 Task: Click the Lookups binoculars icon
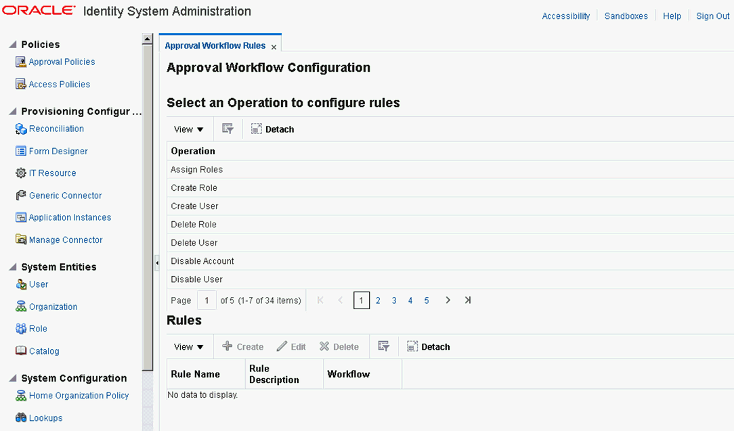pos(20,417)
